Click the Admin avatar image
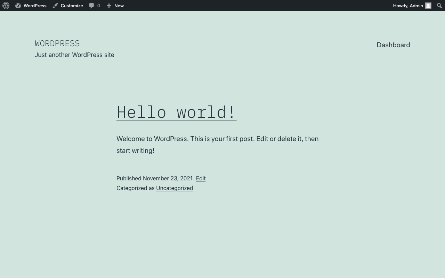The height and width of the screenshot is (278, 445). pyautogui.click(x=428, y=6)
